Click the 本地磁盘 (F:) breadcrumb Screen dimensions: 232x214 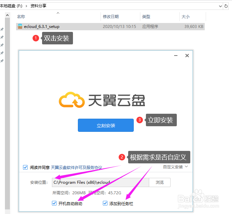pyautogui.click(x=11, y=6)
